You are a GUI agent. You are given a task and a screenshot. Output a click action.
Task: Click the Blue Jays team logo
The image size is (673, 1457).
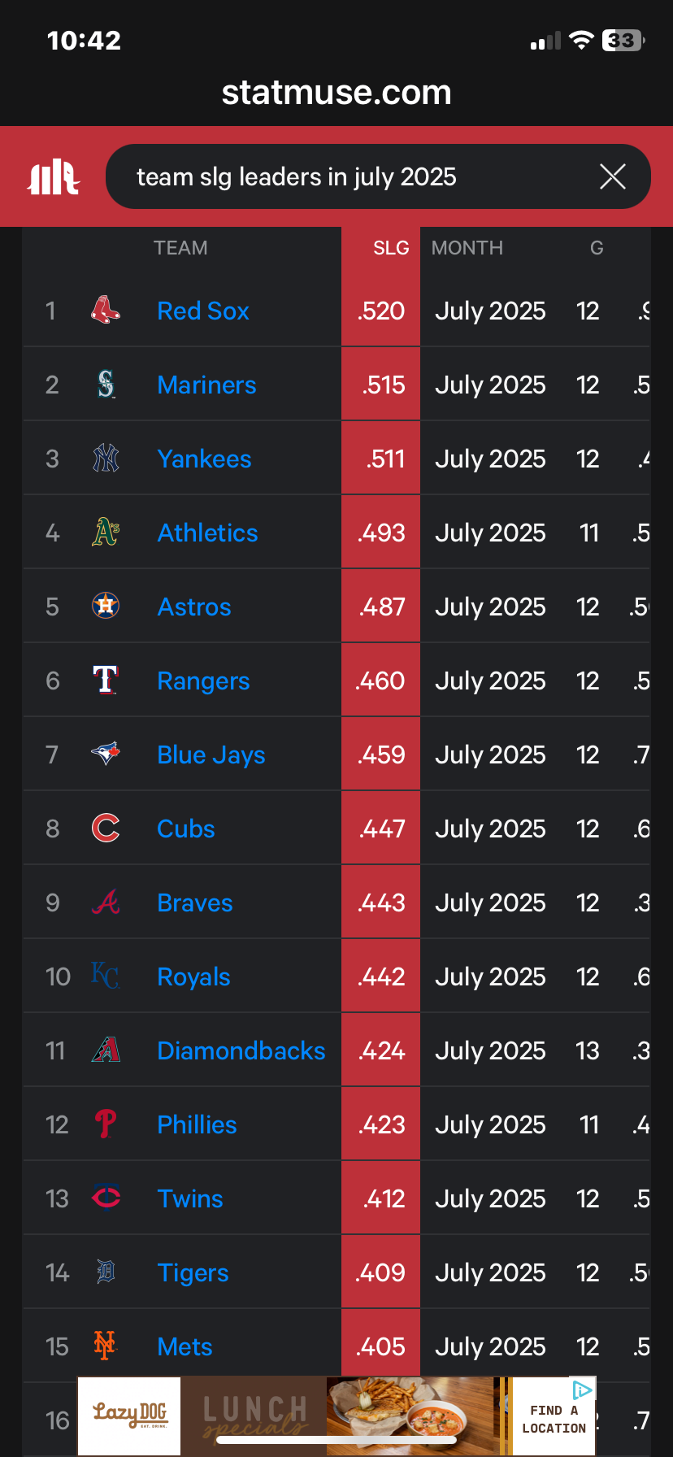click(x=106, y=755)
